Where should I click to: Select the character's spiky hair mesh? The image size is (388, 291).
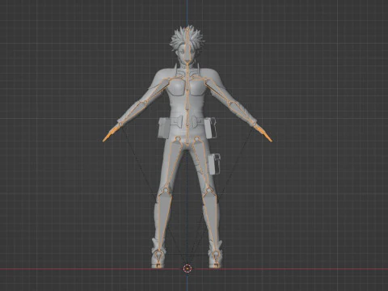[187, 38]
